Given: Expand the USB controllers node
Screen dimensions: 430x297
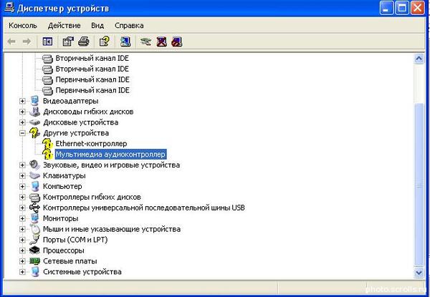Looking at the screenshot, I should [x=22, y=208].
